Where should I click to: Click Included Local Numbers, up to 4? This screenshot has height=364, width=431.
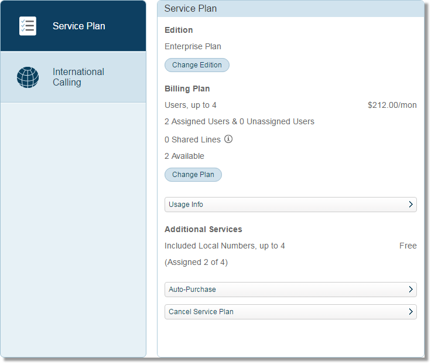224,246
